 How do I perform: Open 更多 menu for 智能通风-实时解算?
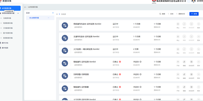click(x=199, y=87)
